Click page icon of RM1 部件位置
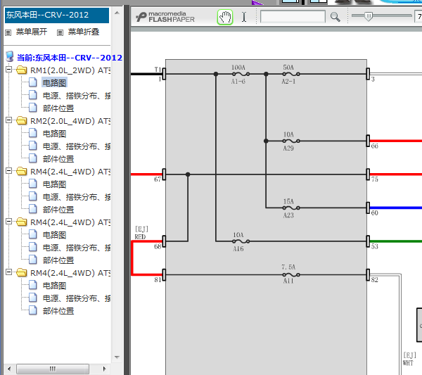This screenshot has width=422, height=375. (x=33, y=108)
